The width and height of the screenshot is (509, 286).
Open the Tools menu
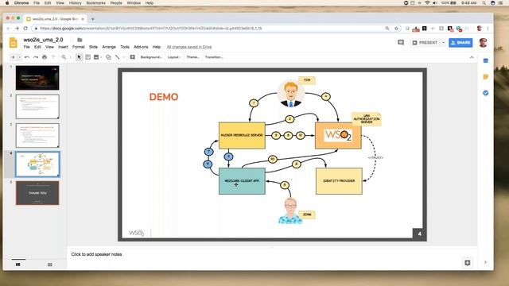pos(125,47)
